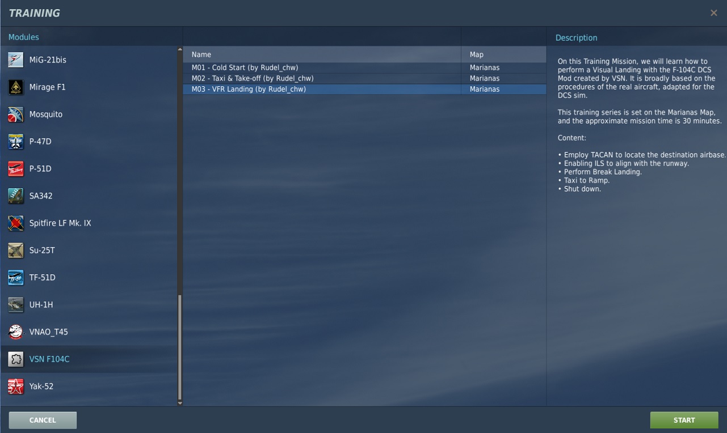Choose M02 - Taxi & Take-off mission
This screenshot has height=433, width=727.
pos(252,78)
